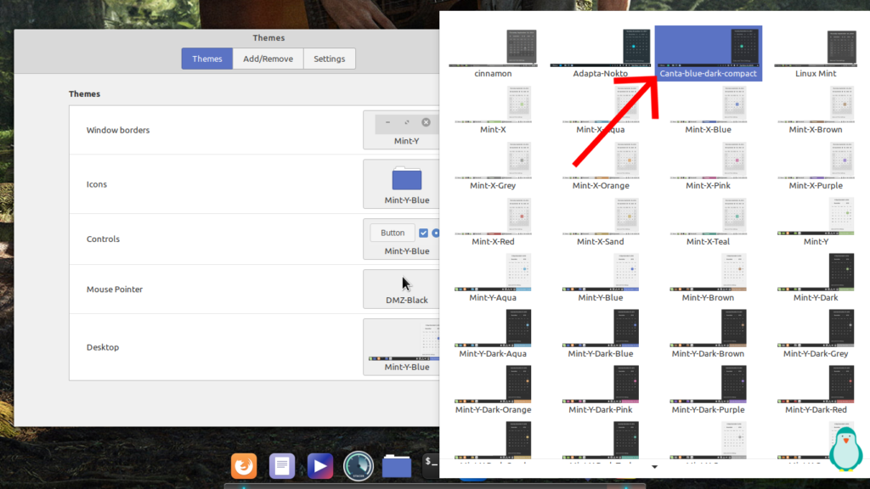Select the Mint-X-Red theme
The image size is (870, 489).
(x=493, y=222)
